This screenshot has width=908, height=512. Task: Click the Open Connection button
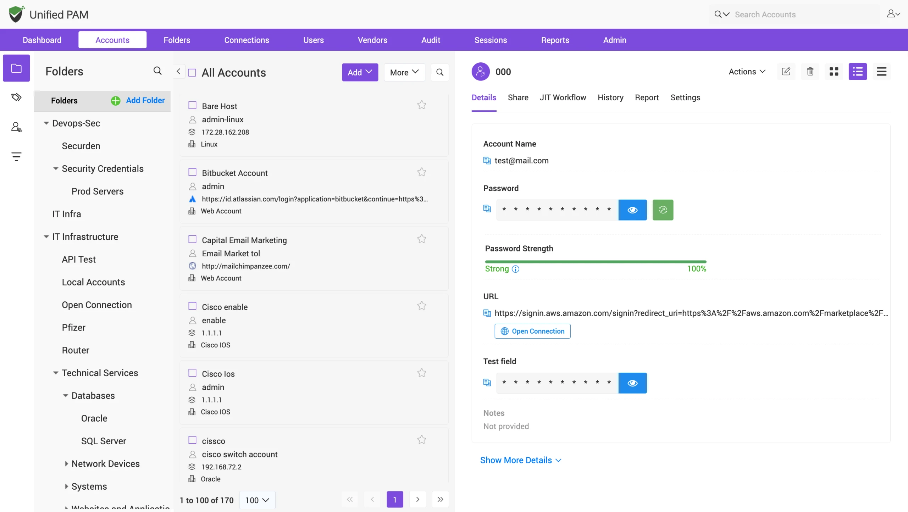532,331
